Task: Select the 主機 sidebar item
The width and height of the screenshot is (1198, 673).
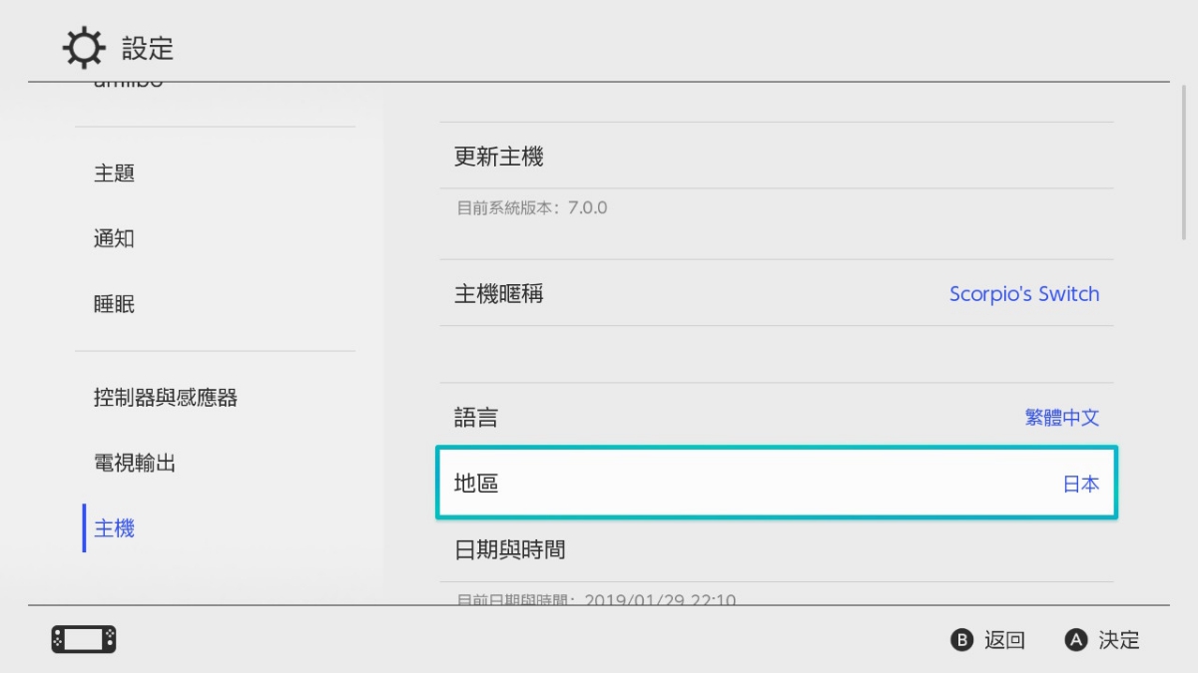Action: coord(115,528)
